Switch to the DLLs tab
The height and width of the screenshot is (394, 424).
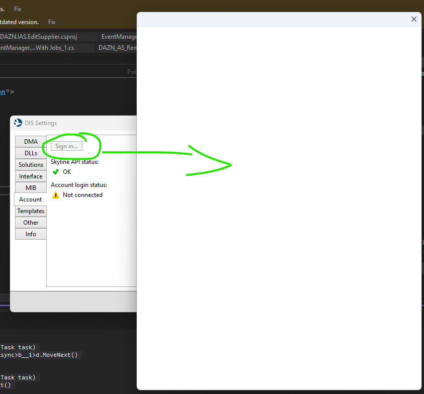point(31,153)
